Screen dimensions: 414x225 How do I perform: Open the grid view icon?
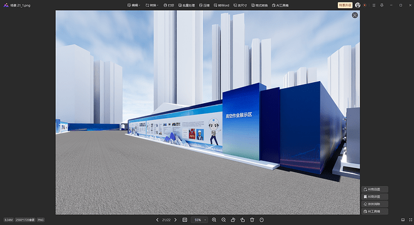410,220
